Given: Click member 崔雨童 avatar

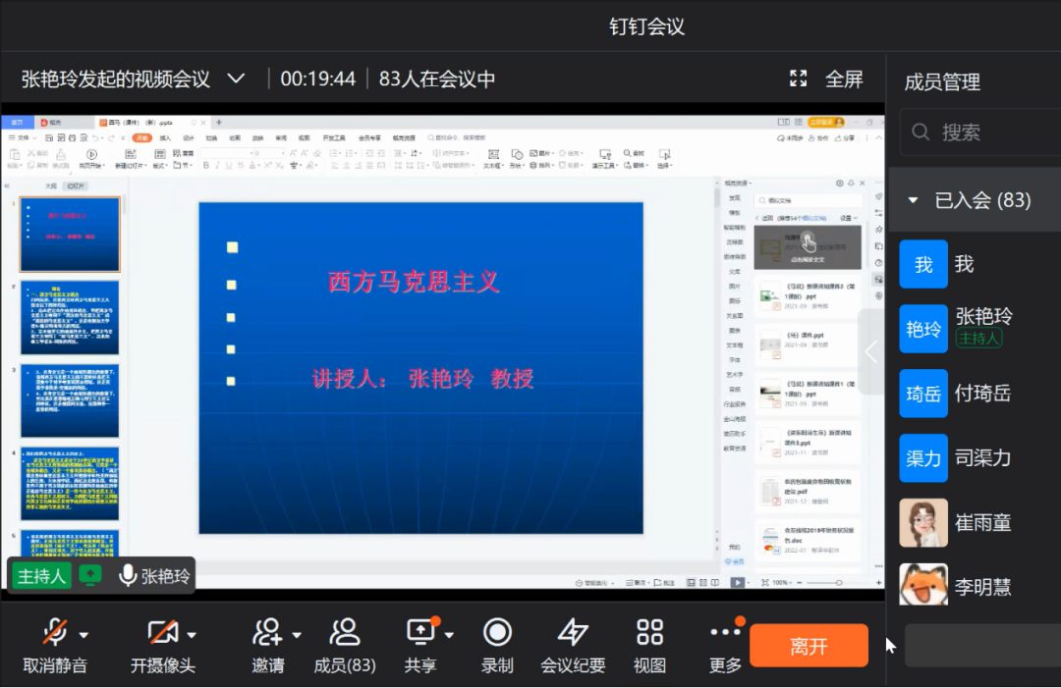Looking at the screenshot, I should pos(923,523).
